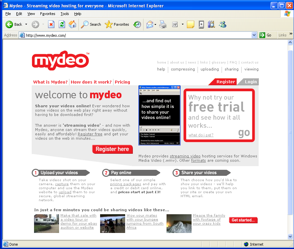Click the pricing packages link
294x249 pixels.
point(125,184)
